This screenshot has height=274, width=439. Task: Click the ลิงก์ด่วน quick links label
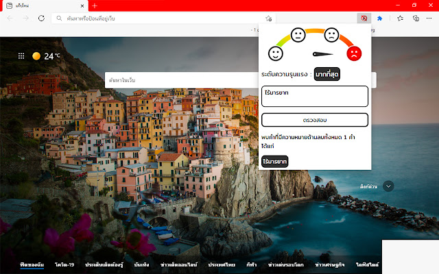tap(368, 186)
